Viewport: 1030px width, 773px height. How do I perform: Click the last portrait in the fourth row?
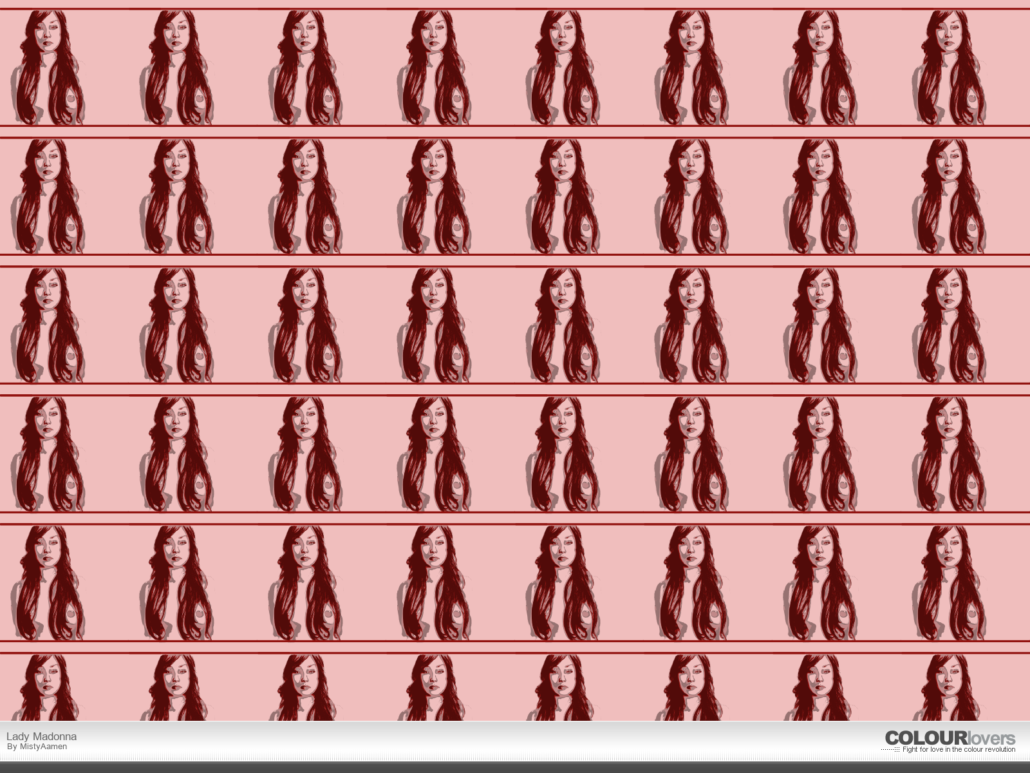[949, 453]
